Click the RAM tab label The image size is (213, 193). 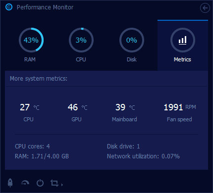[x=30, y=59]
